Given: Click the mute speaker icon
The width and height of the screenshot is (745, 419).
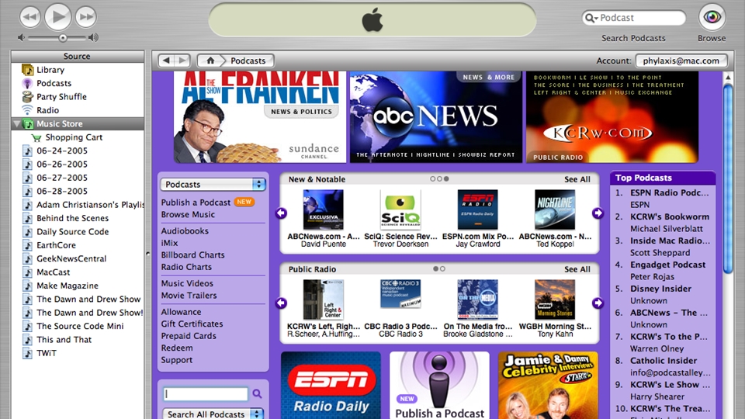Looking at the screenshot, I should pos(21,37).
